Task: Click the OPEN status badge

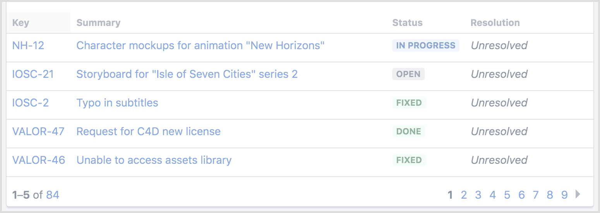Action: [408, 74]
